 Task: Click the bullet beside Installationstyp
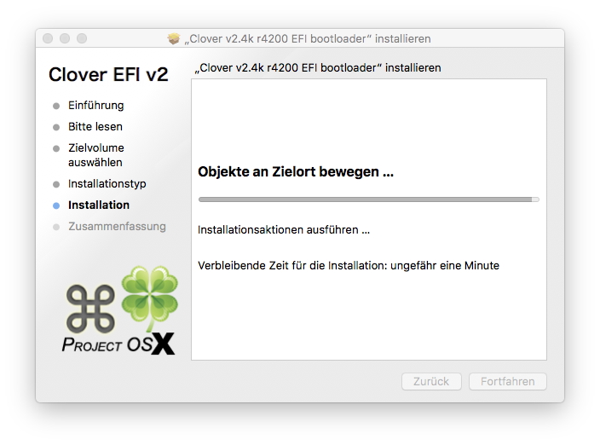56,184
